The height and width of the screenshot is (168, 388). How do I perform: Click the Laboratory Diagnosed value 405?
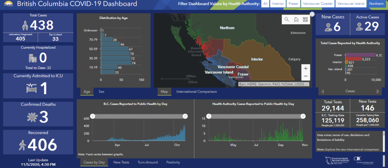(21, 39)
